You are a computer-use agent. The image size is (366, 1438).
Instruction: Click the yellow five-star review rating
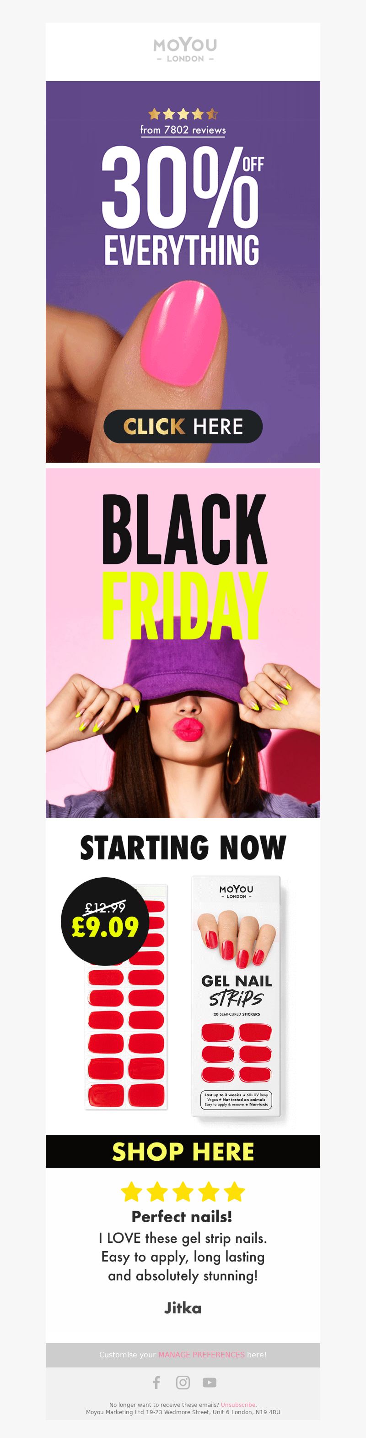point(183,1192)
